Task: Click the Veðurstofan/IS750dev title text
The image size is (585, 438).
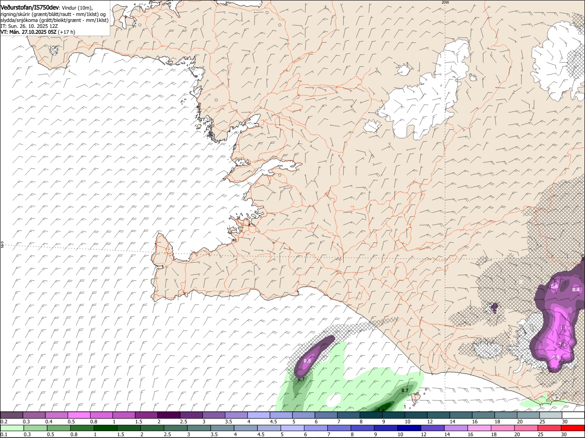Action: coord(30,8)
